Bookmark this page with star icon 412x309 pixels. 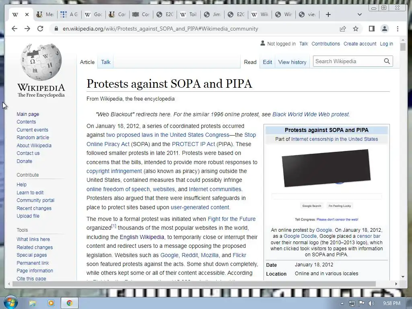pyautogui.click(x=356, y=29)
